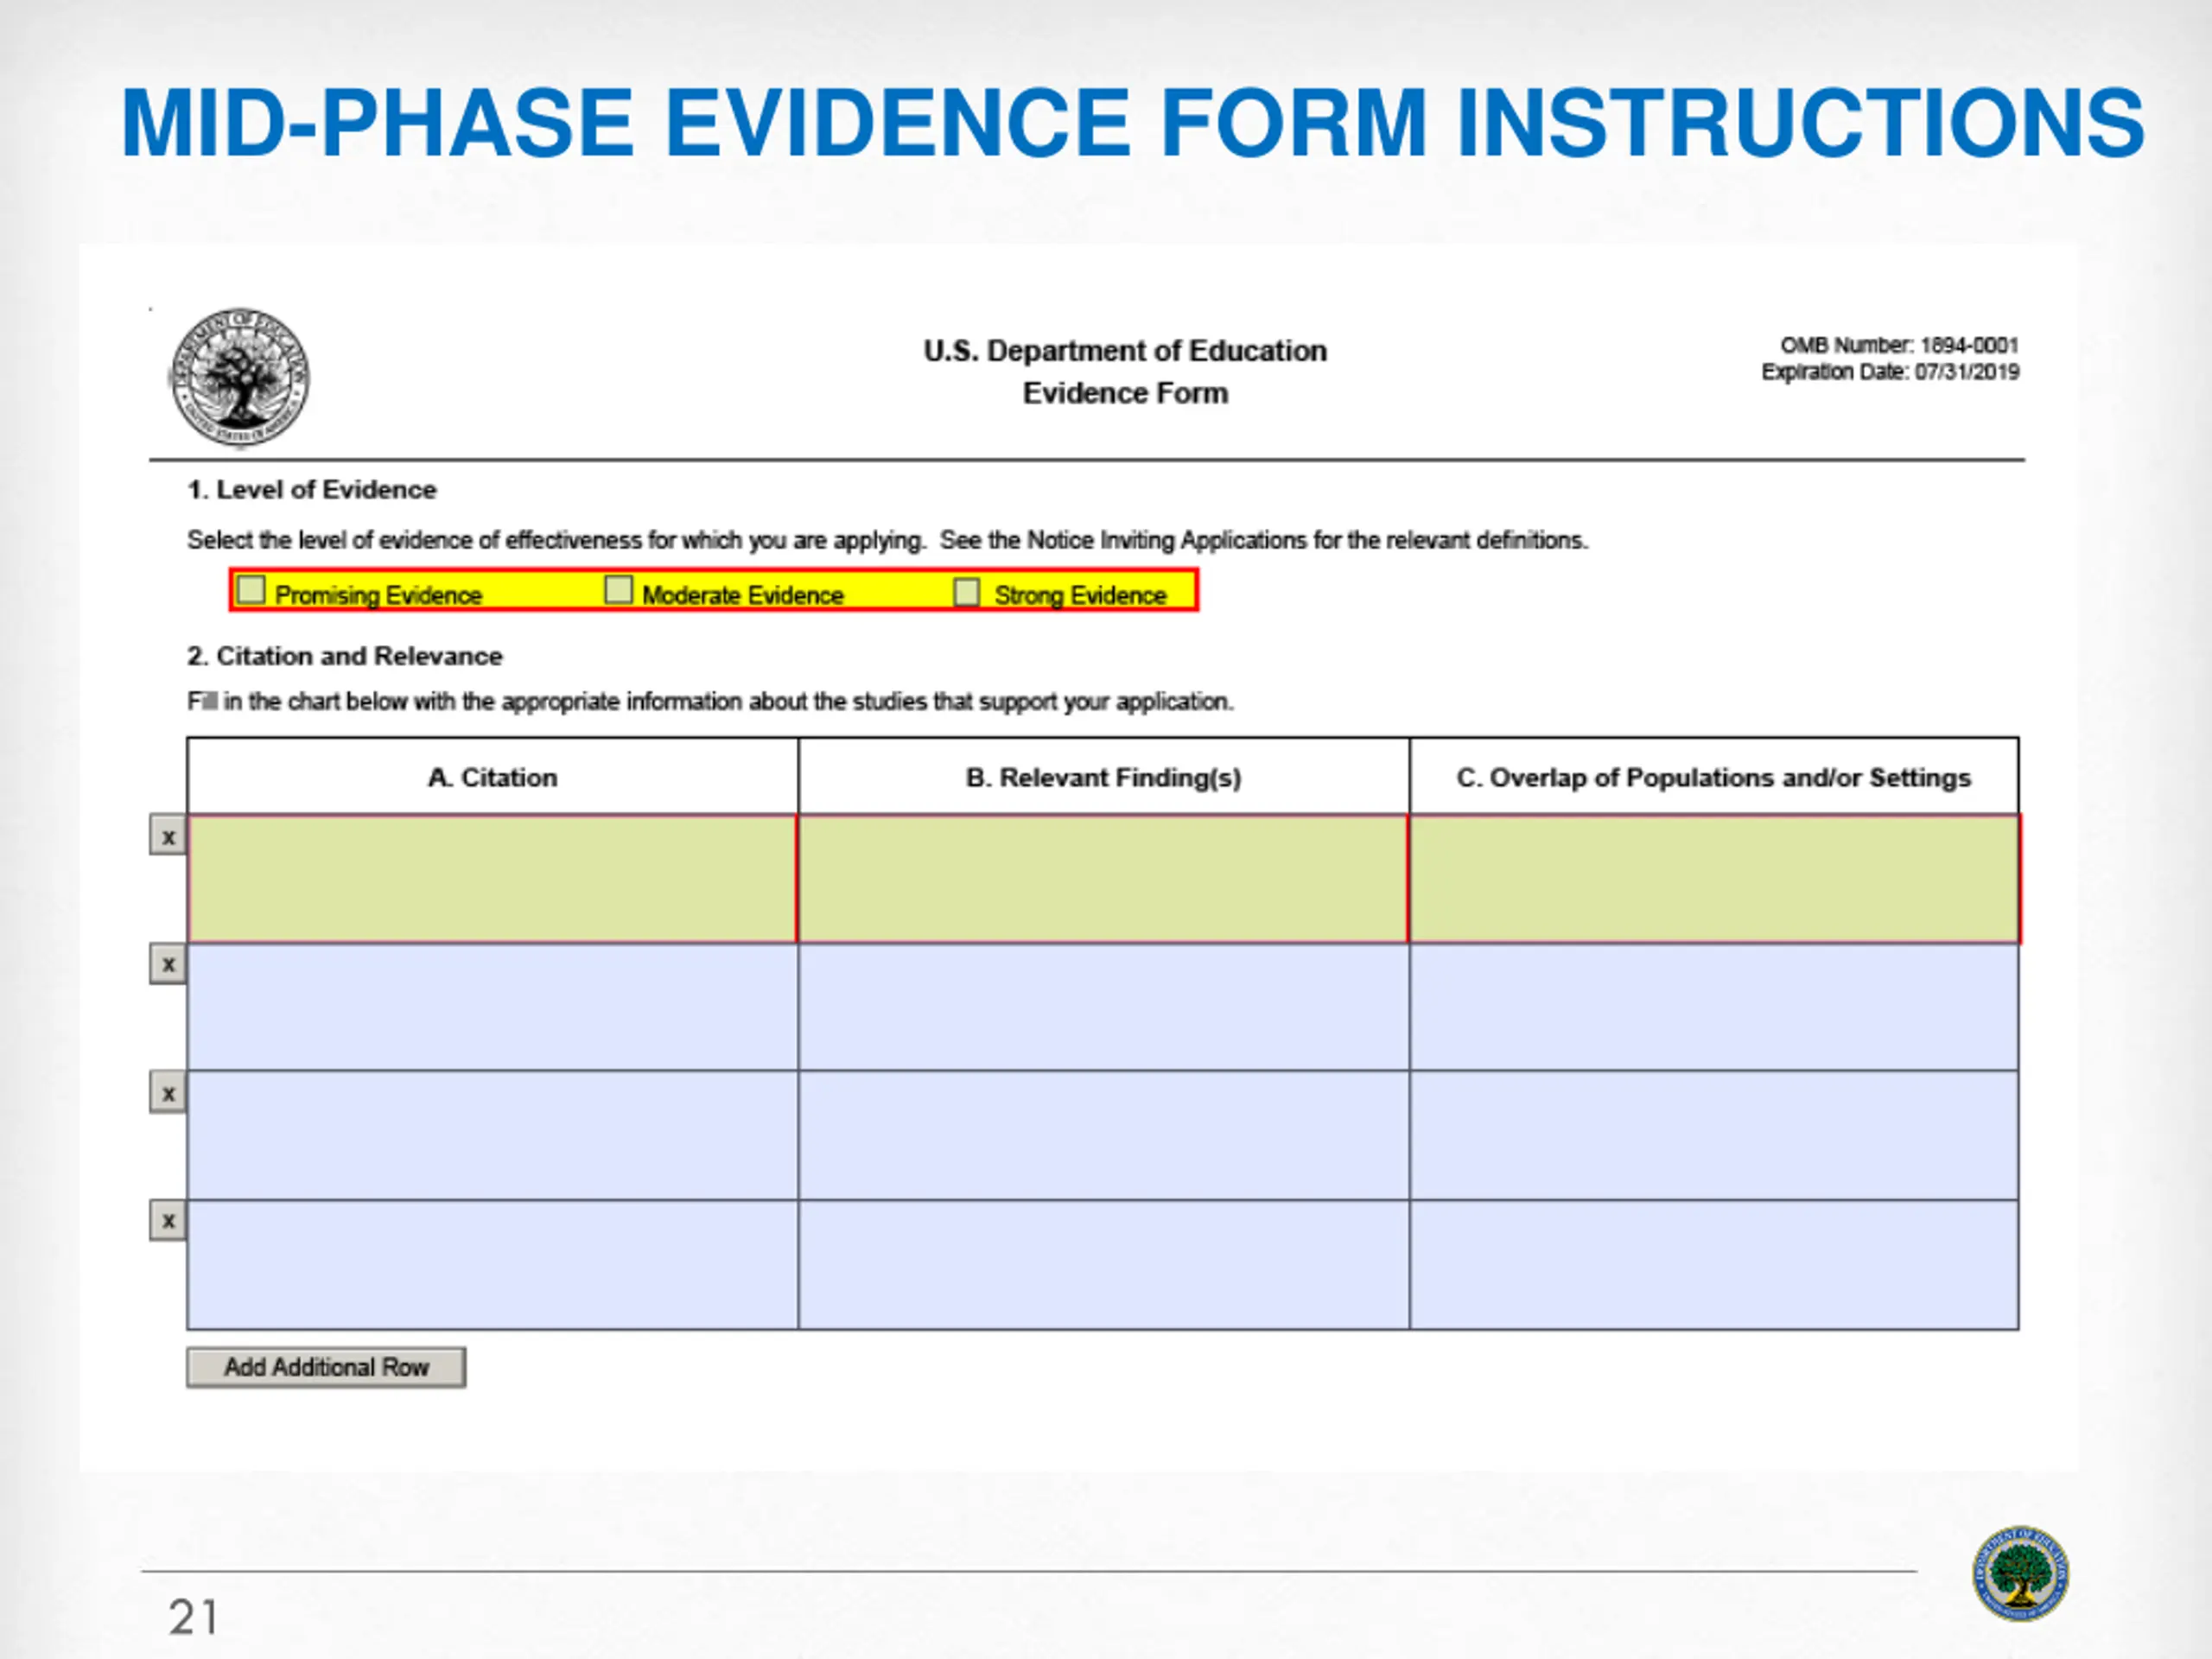Viewport: 2212px width, 1659px height.
Task: Click the 'U.S. Department of Education' title
Action: tap(1125, 351)
